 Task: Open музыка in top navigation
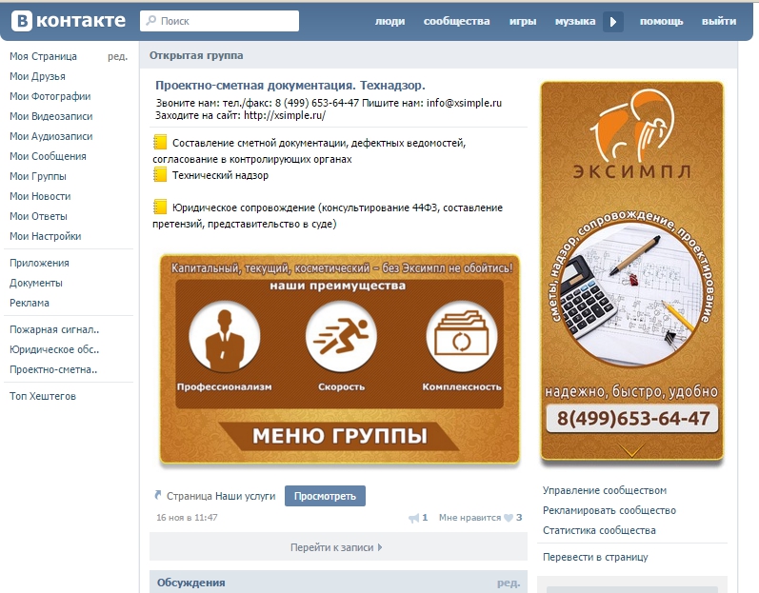[x=575, y=21]
